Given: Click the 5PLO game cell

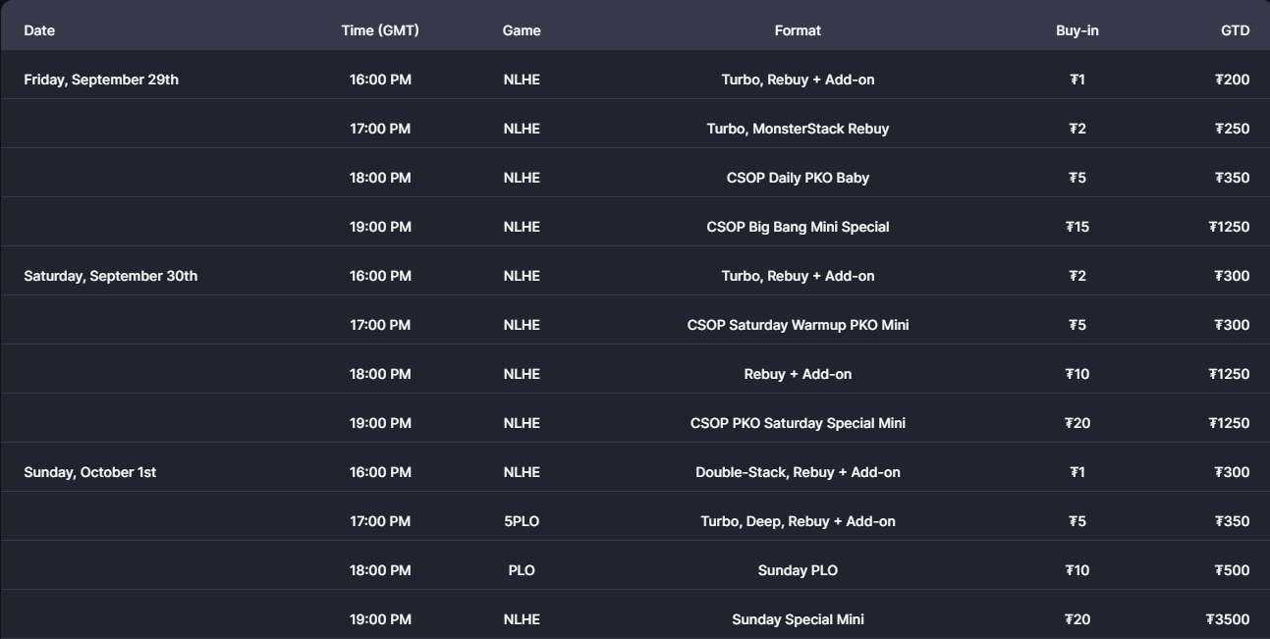Looking at the screenshot, I should (522, 521).
